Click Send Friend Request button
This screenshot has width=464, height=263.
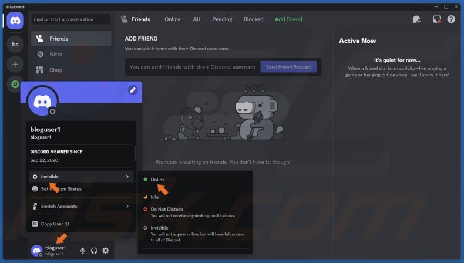288,67
